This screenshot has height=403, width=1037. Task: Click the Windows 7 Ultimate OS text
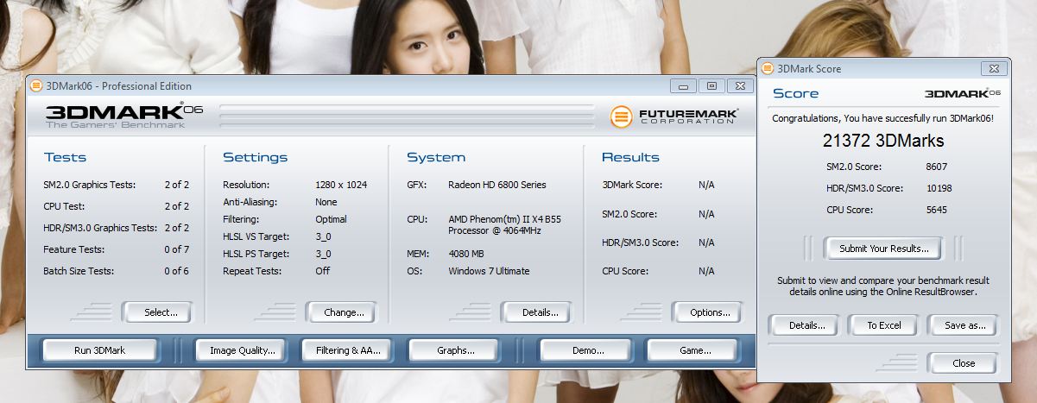tap(489, 271)
